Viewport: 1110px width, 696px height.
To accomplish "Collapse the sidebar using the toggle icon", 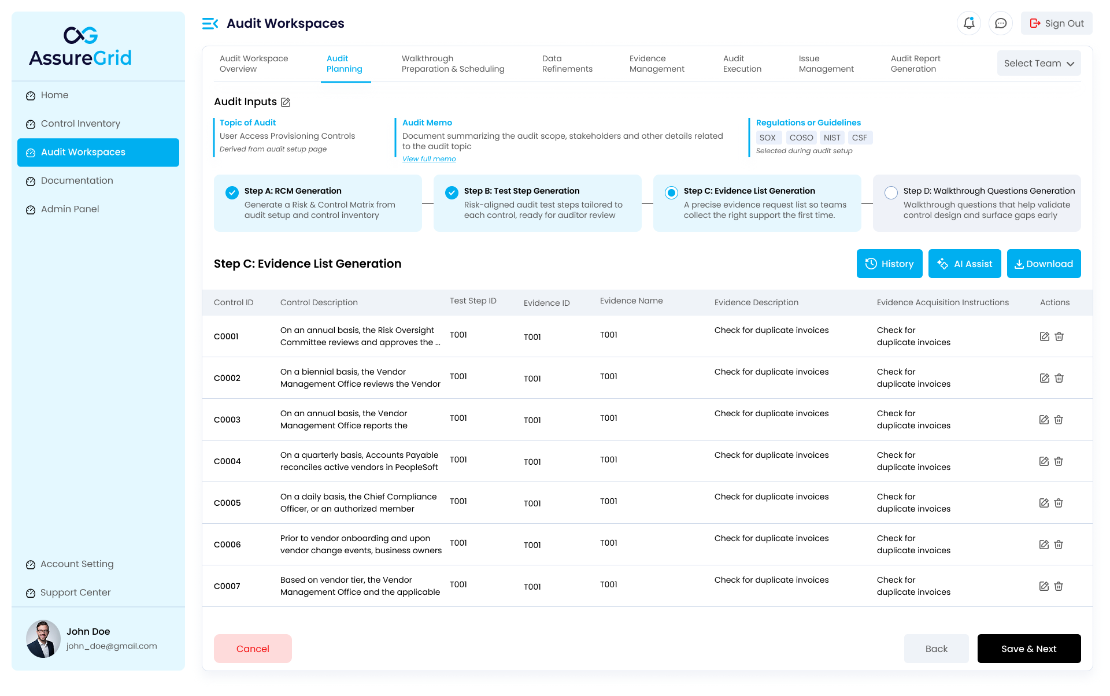I will pos(209,23).
